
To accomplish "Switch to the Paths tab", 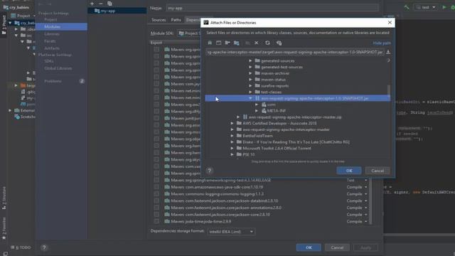I will pyautogui.click(x=176, y=20).
